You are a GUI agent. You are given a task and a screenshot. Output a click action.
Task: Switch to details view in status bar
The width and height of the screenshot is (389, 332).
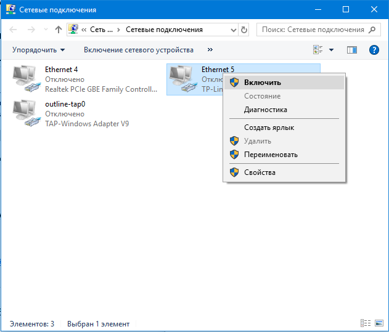(x=364, y=323)
